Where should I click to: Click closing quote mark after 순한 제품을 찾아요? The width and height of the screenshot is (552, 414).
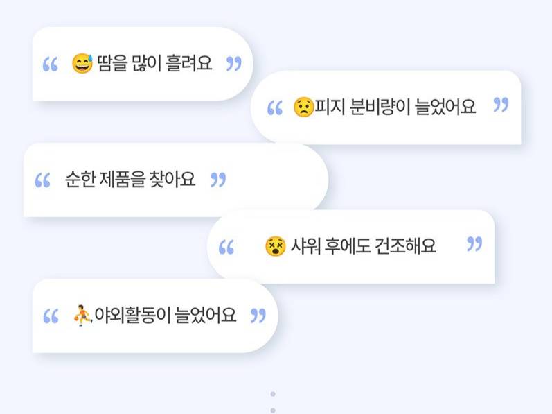pos(218,180)
